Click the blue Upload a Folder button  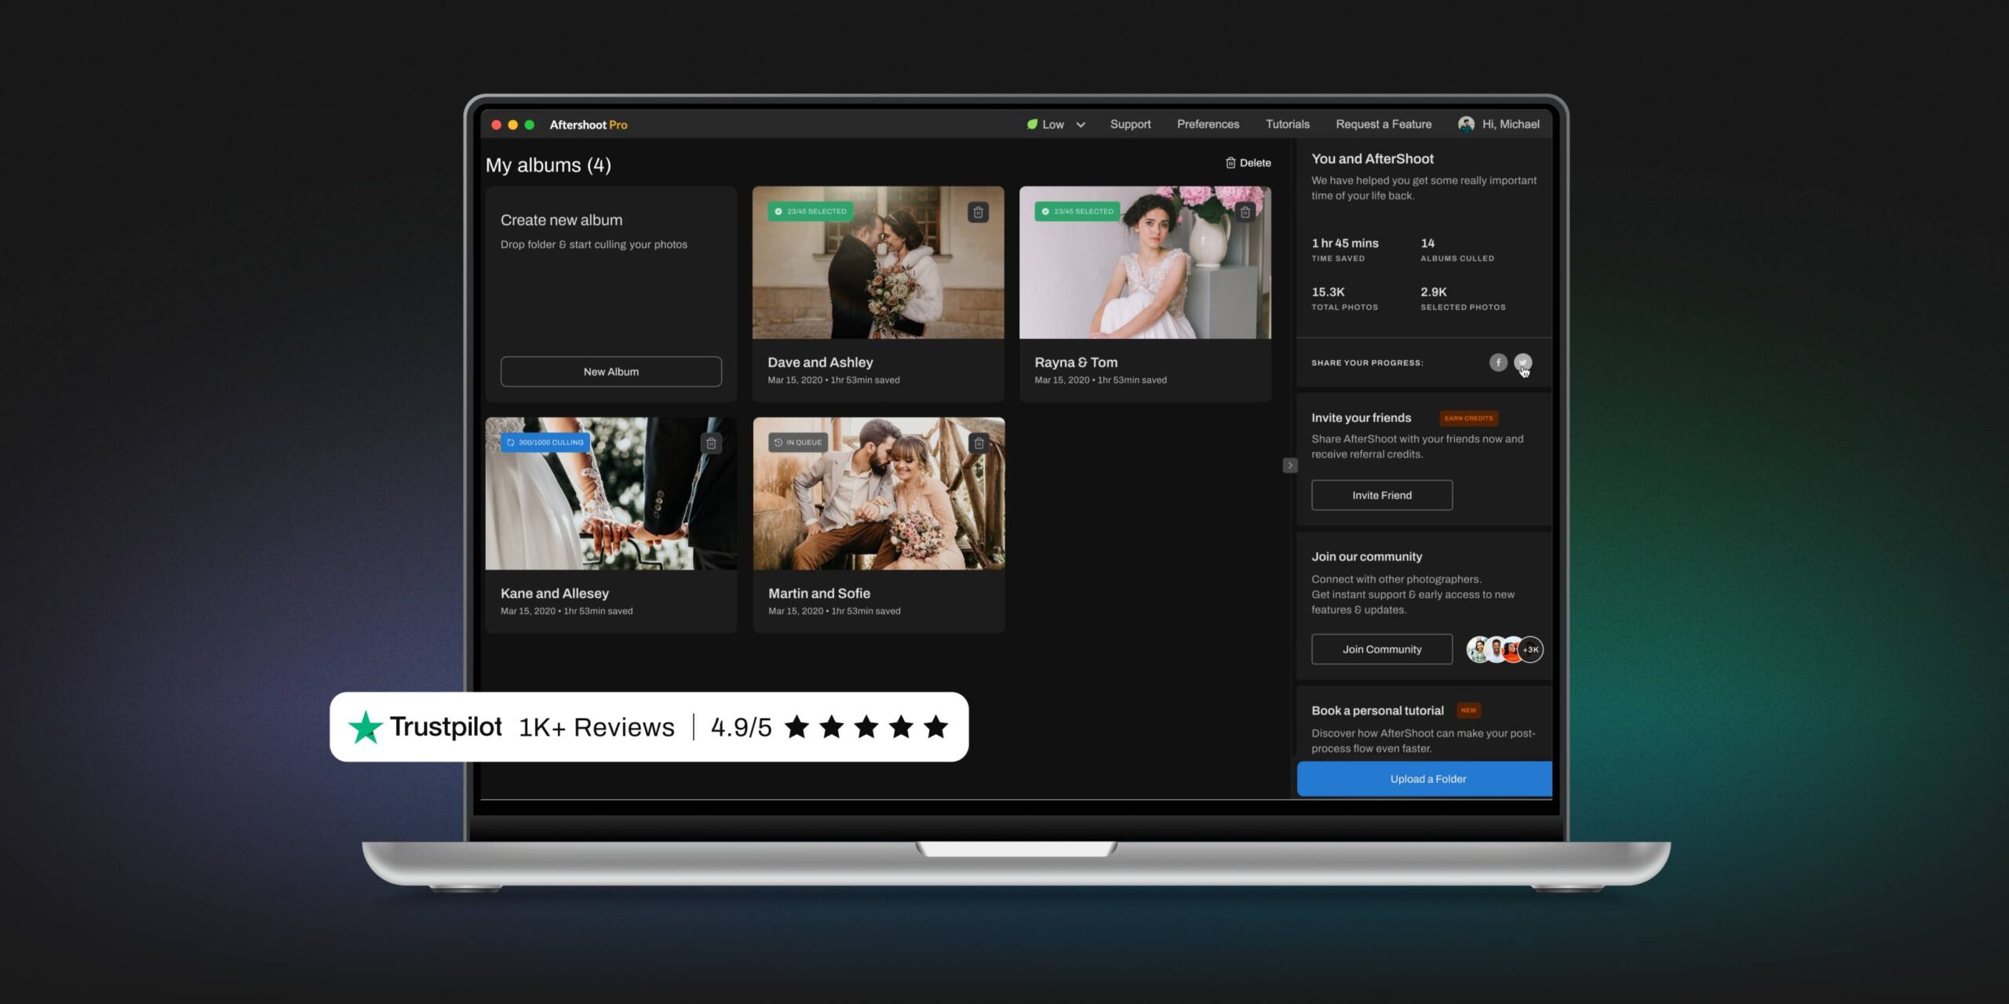point(1427,779)
